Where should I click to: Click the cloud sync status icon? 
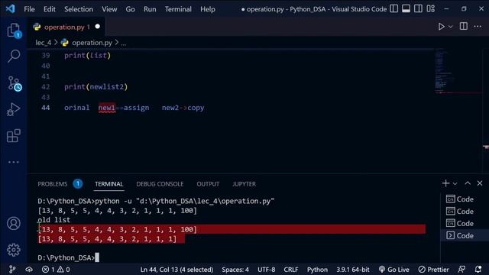(x=29, y=270)
